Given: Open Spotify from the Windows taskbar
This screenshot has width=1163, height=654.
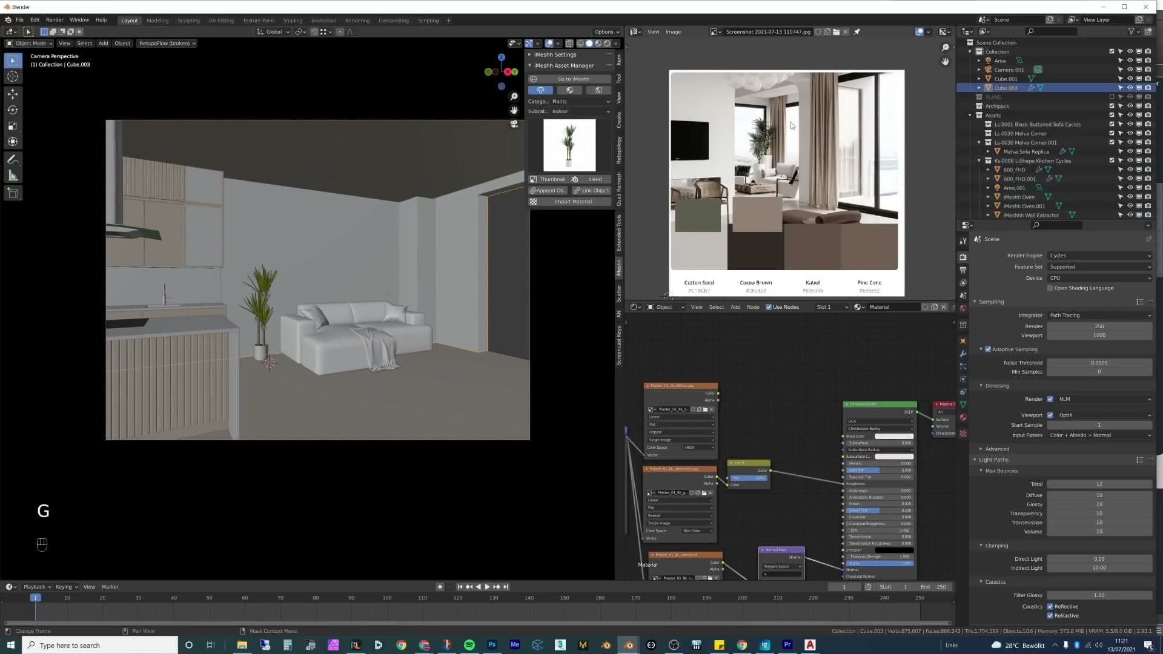Looking at the screenshot, I should pyautogui.click(x=469, y=645).
